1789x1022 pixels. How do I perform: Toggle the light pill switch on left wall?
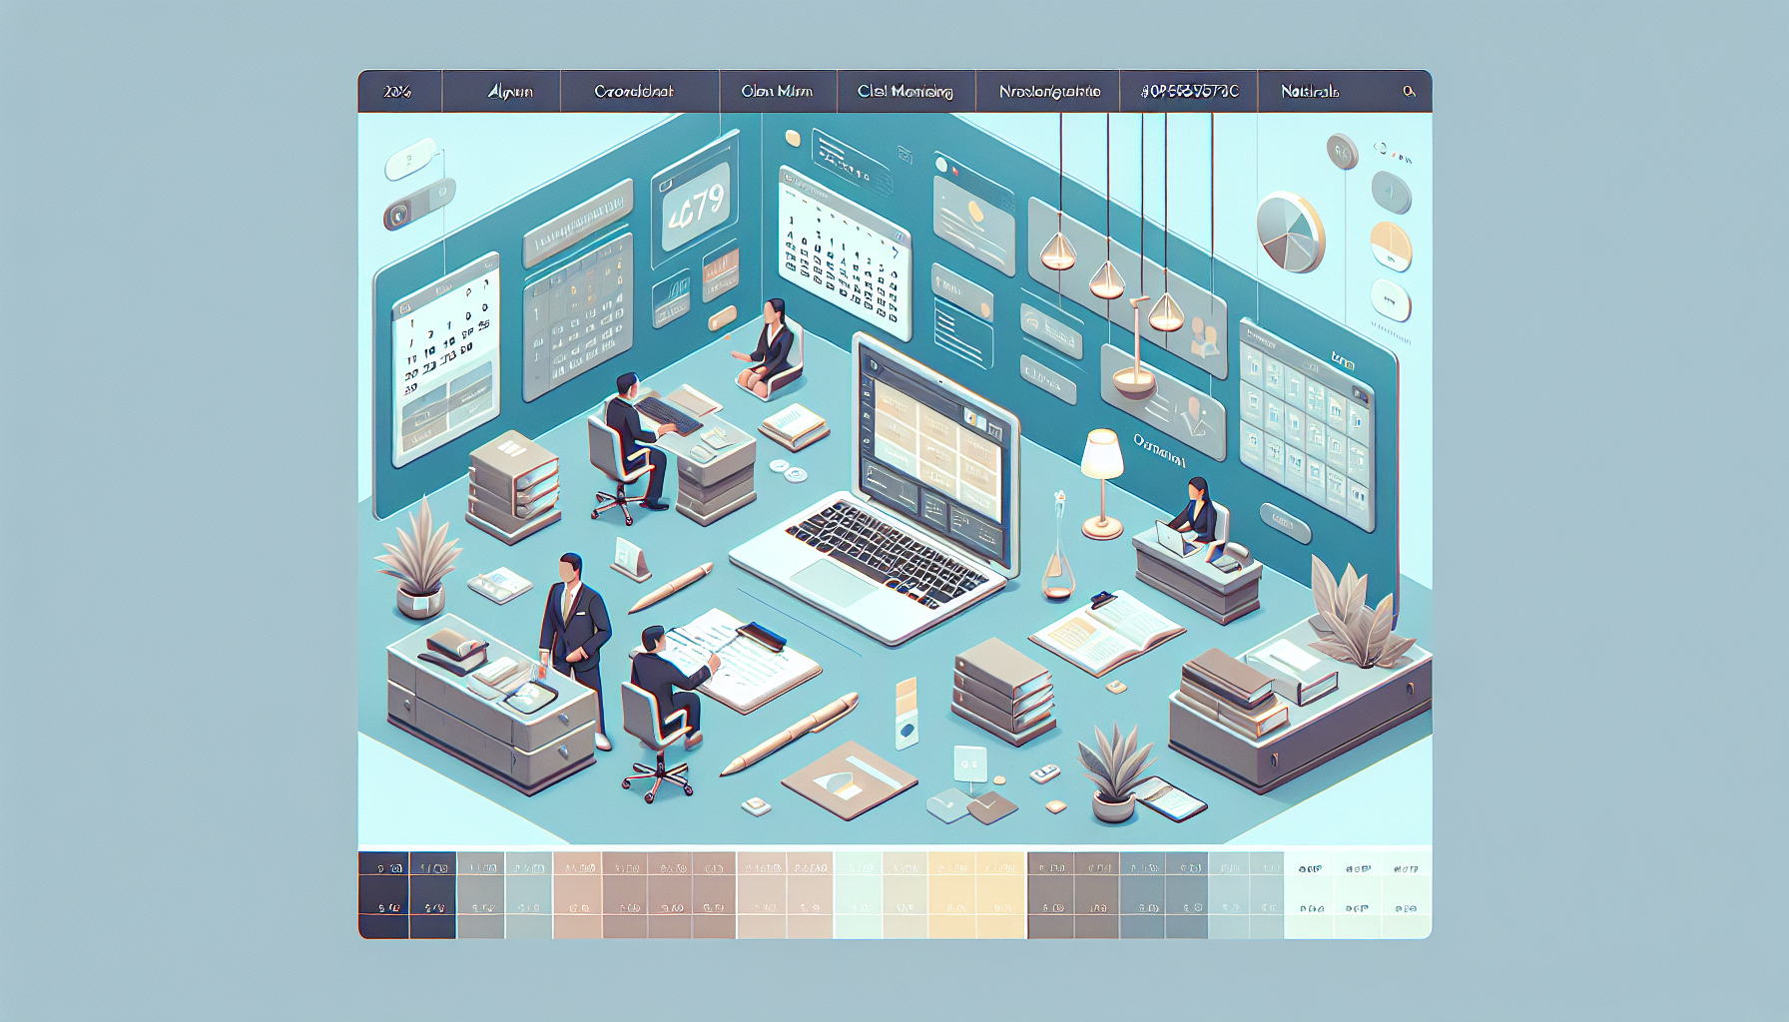click(x=409, y=160)
